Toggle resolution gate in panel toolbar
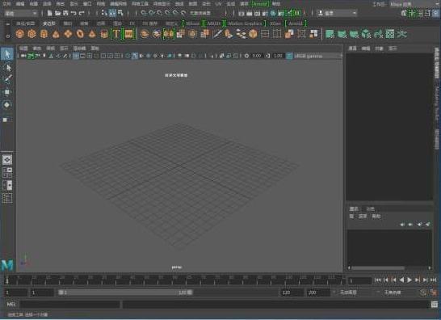Screen dimensions: 441x320 point(90,56)
